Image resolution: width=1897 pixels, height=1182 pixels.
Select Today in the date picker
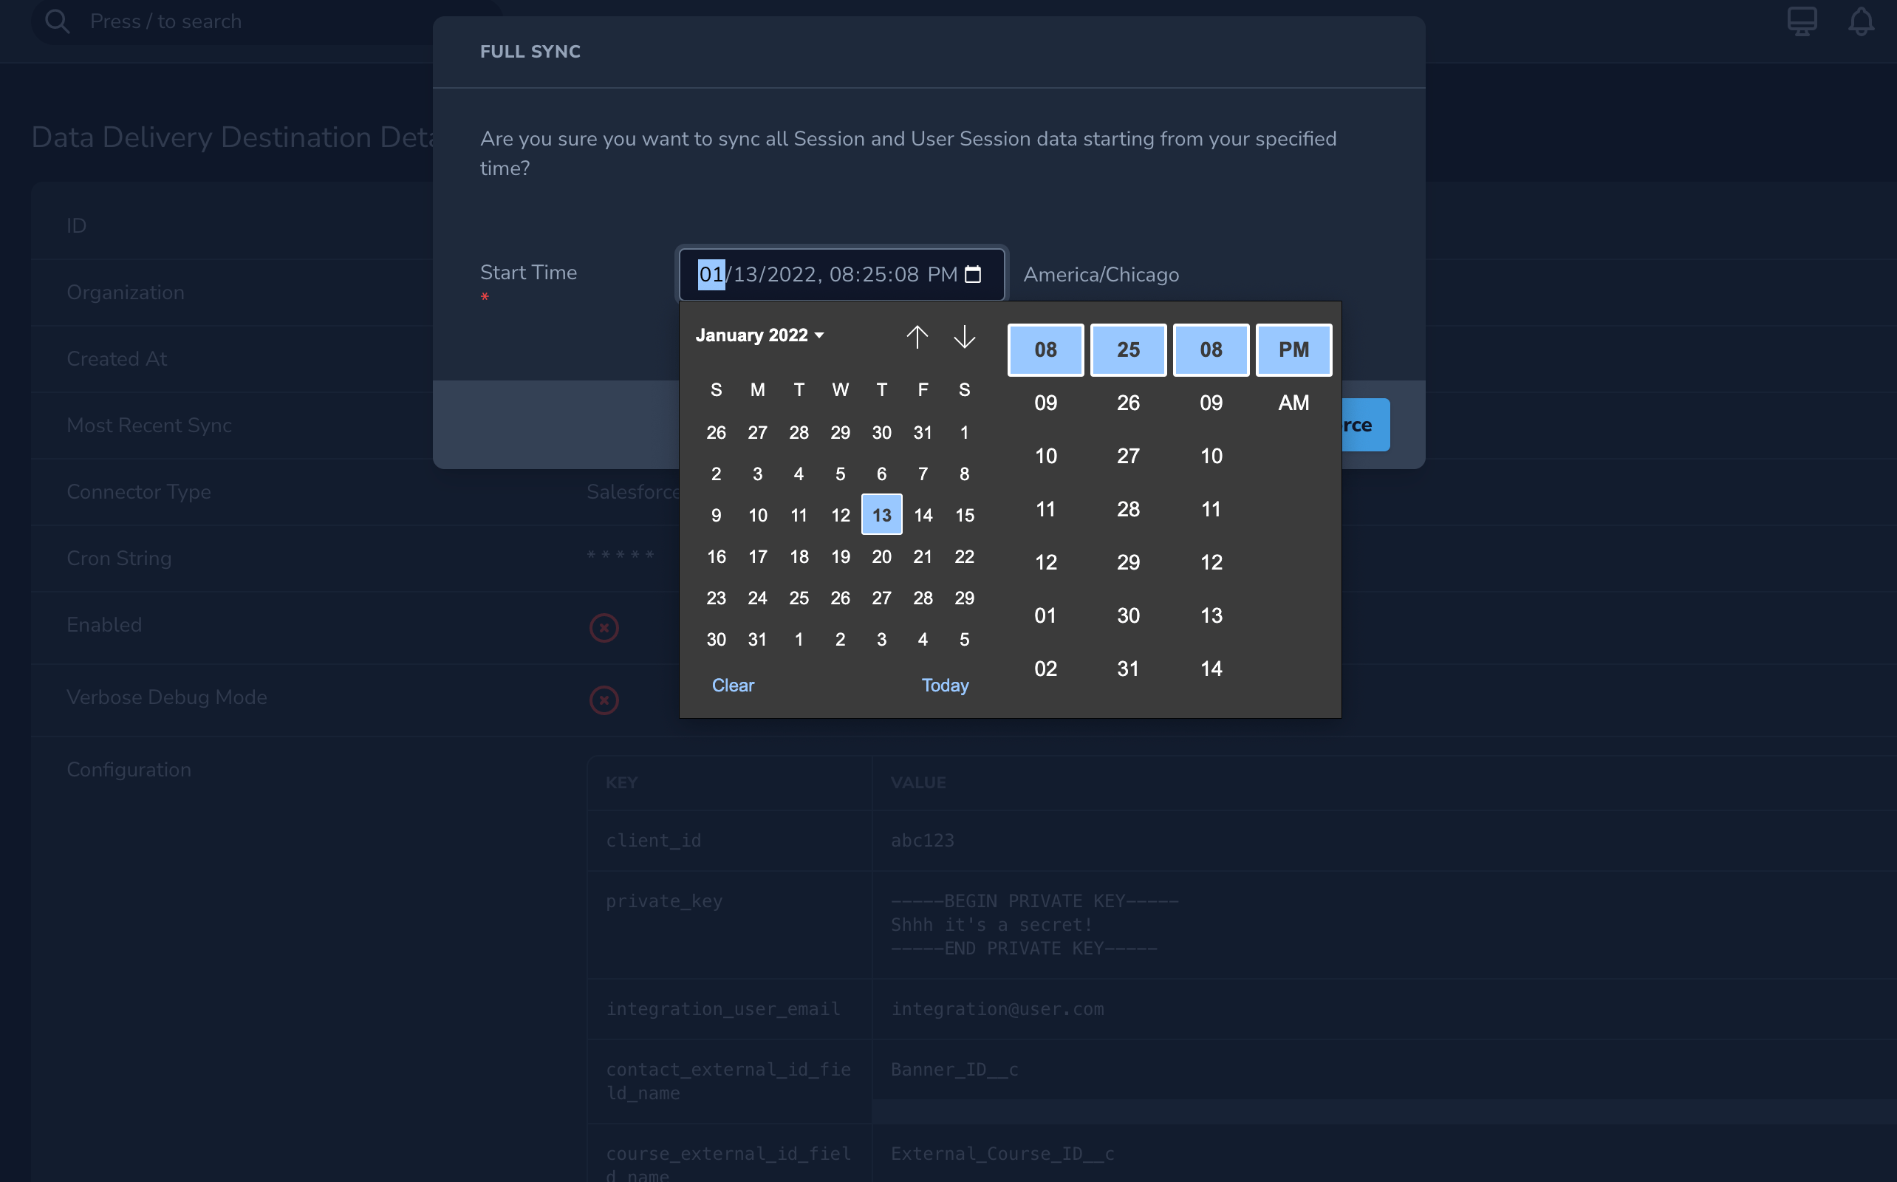coord(944,686)
